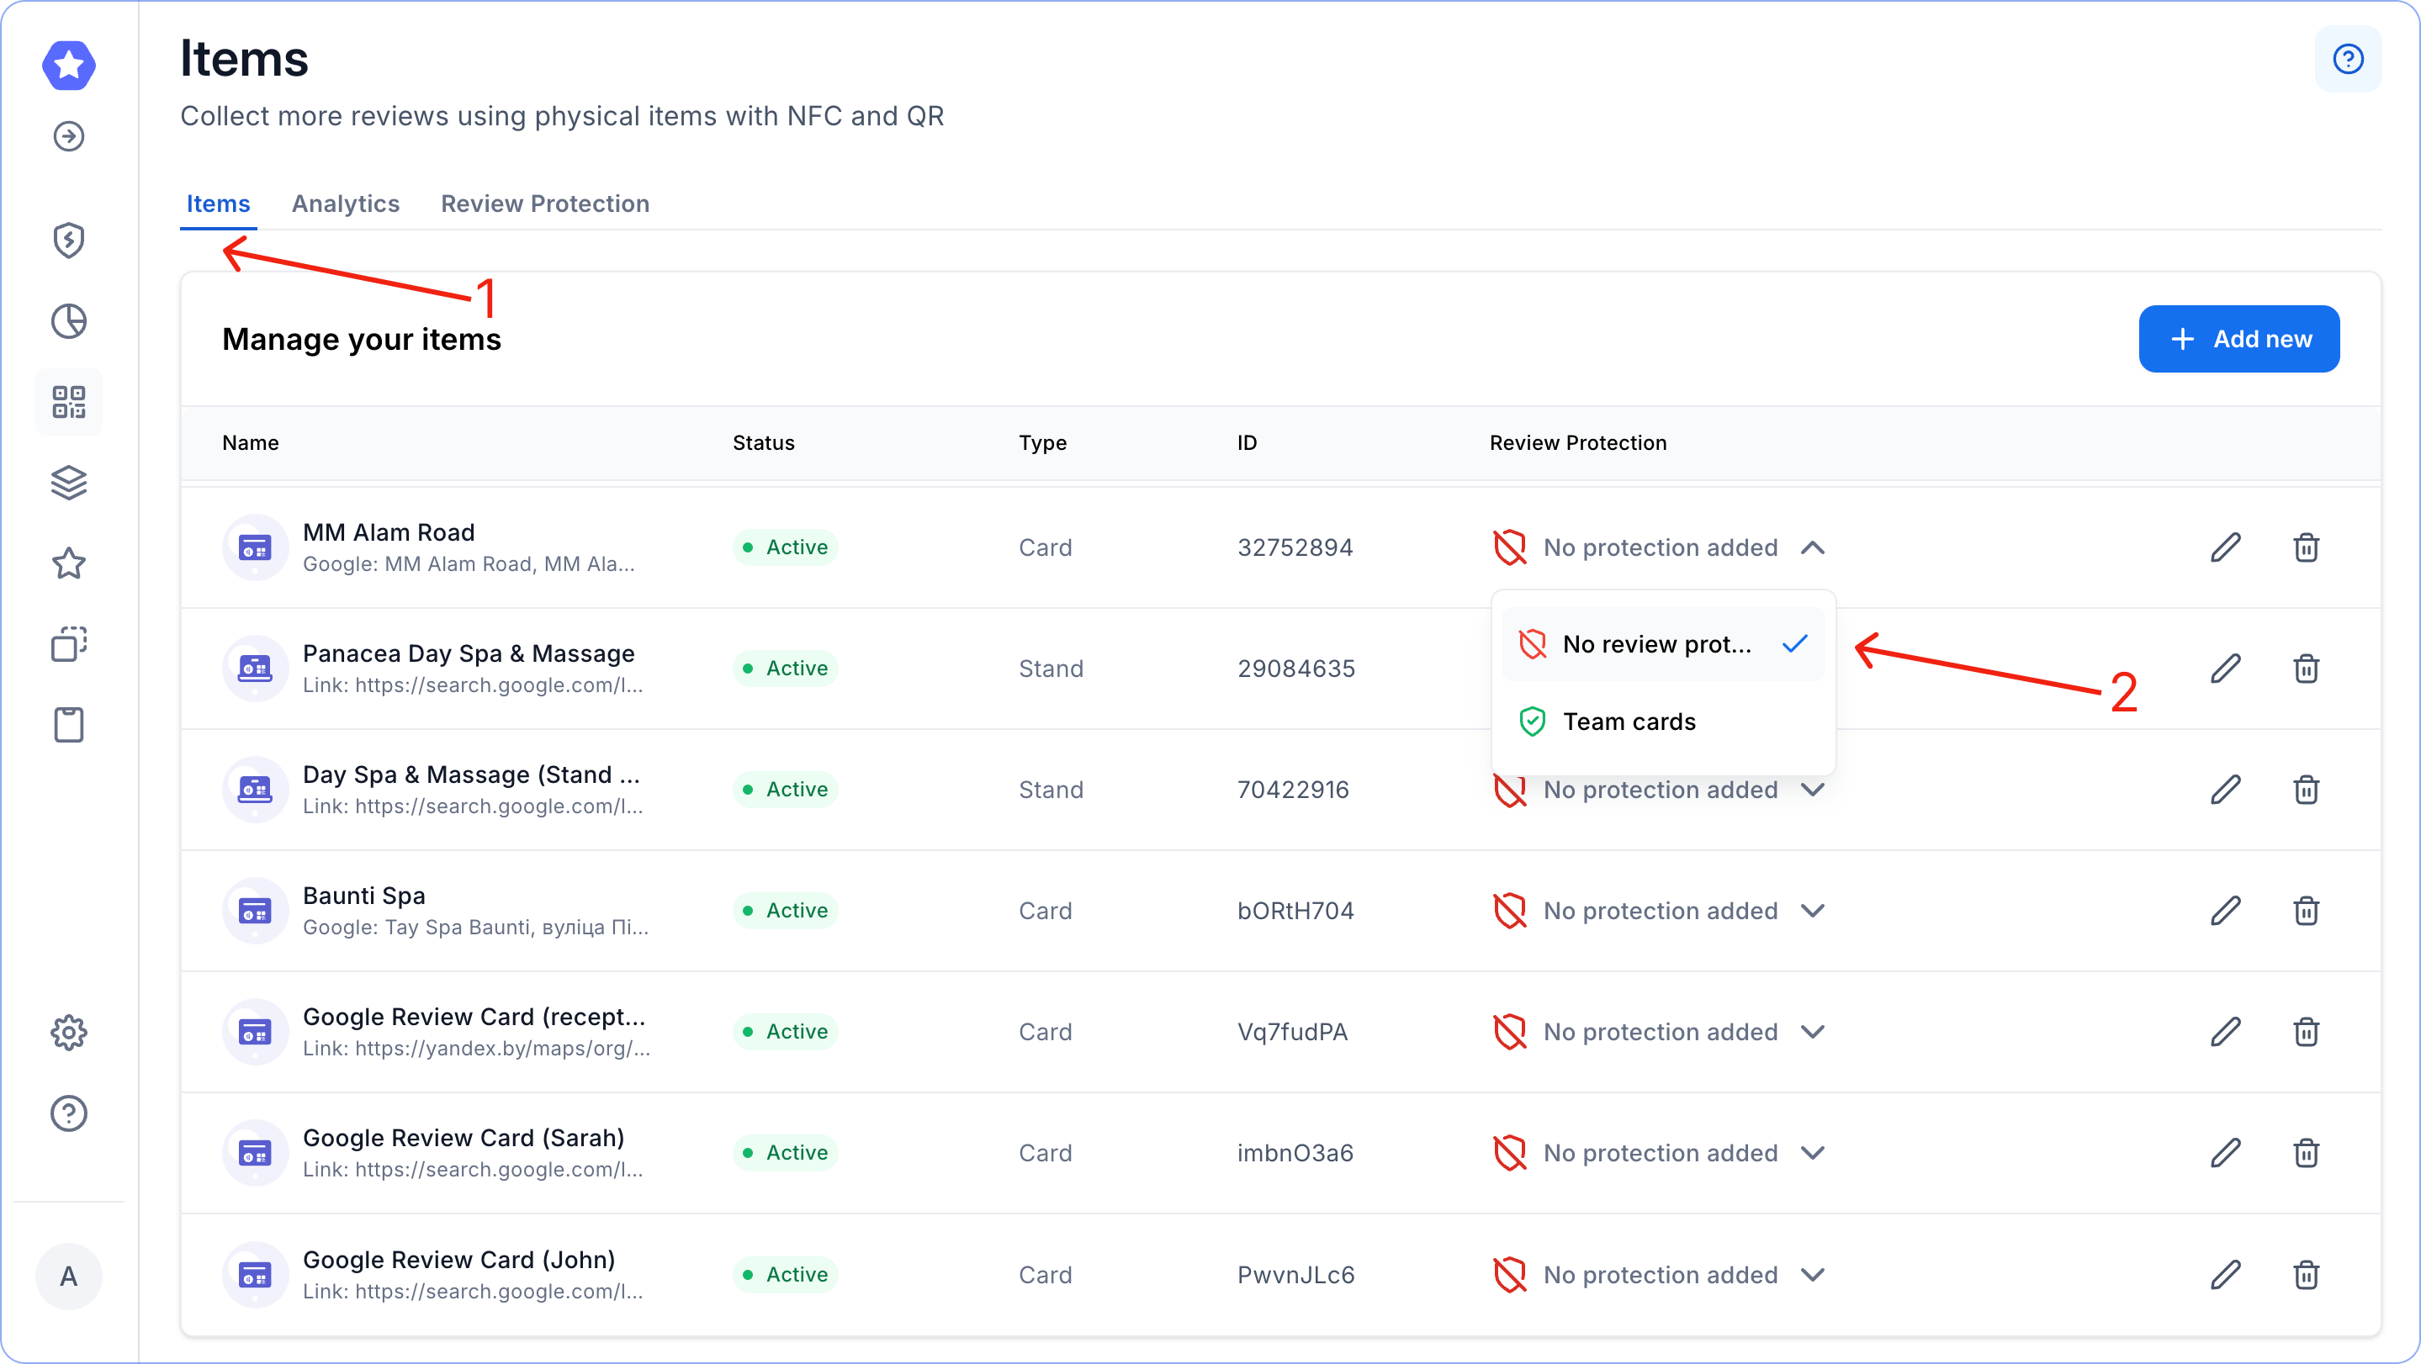Open the account avatar A

pyautogui.click(x=69, y=1276)
